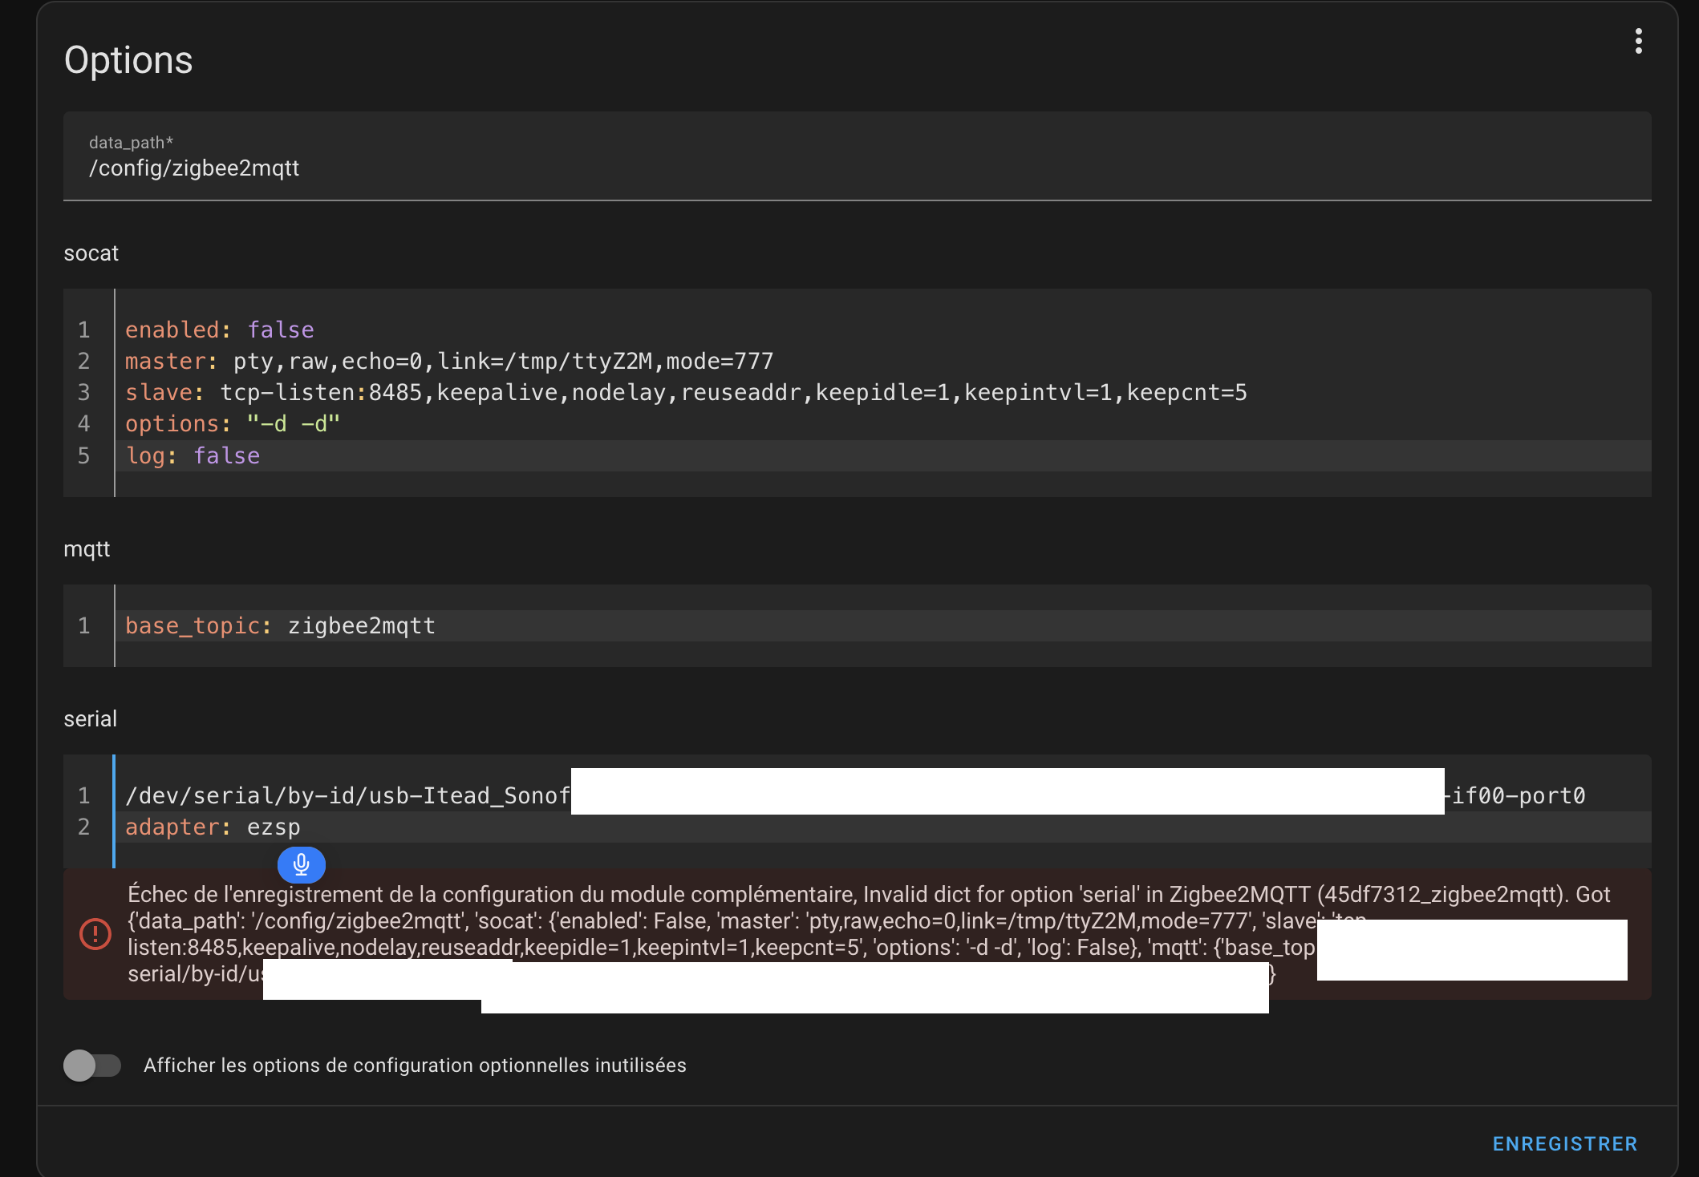1699x1177 pixels.
Task: Click the 'enabled: false' line in socat
Action: pos(219,330)
